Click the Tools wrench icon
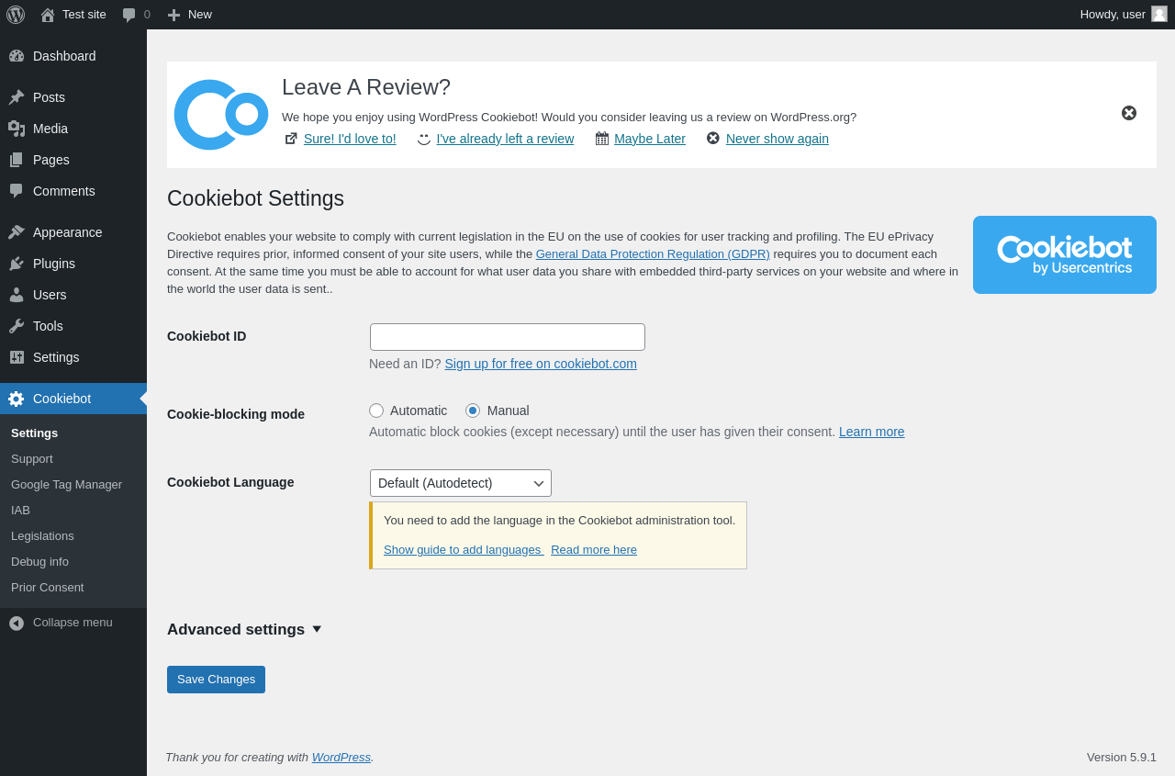The width and height of the screenshot is (1175, 776). pyautogui.click(x=17, y=326)
